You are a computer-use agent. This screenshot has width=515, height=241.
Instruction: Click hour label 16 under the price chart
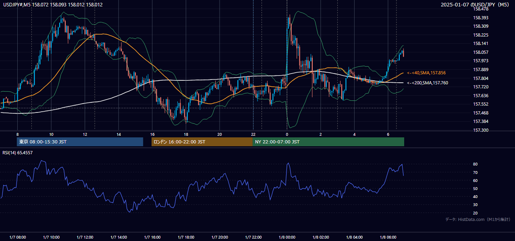click(152, 134)
